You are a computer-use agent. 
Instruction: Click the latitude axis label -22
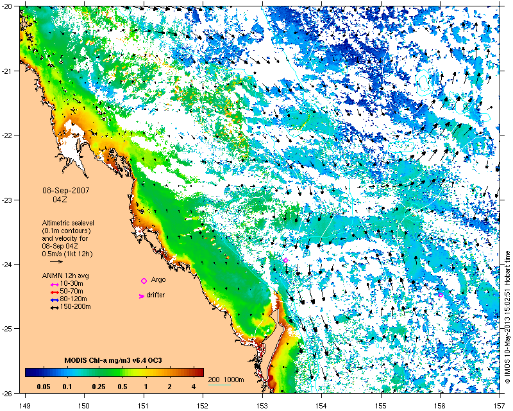click(8, 136)
